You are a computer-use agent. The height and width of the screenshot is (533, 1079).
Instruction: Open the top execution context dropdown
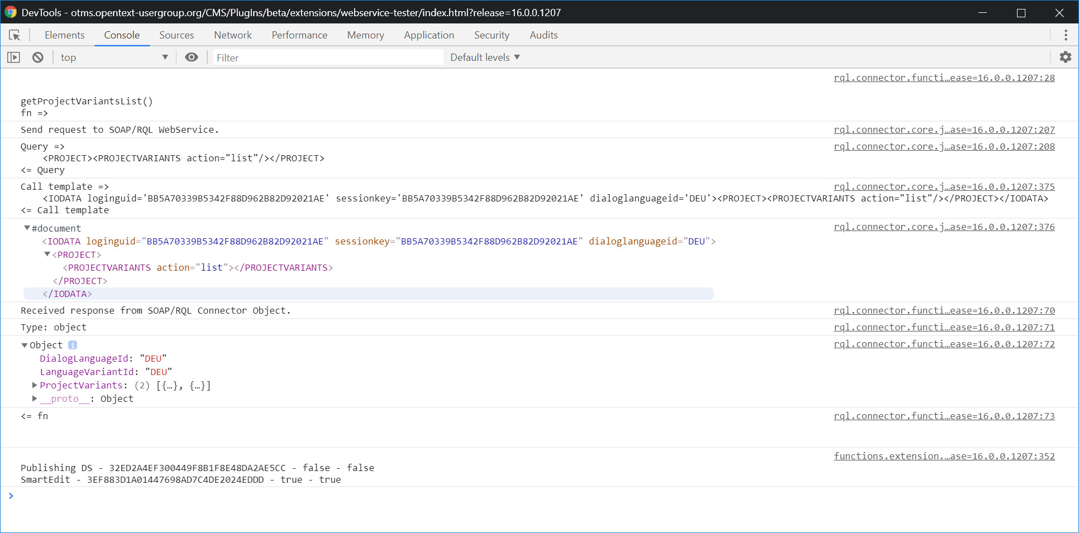coord(114,57)
